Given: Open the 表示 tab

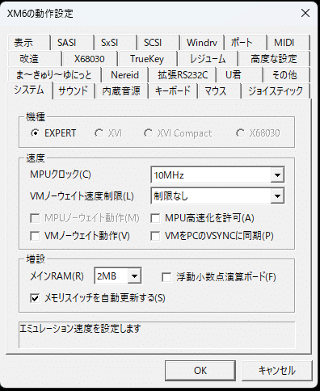Looking at the screenshot, I should point(29,43).
